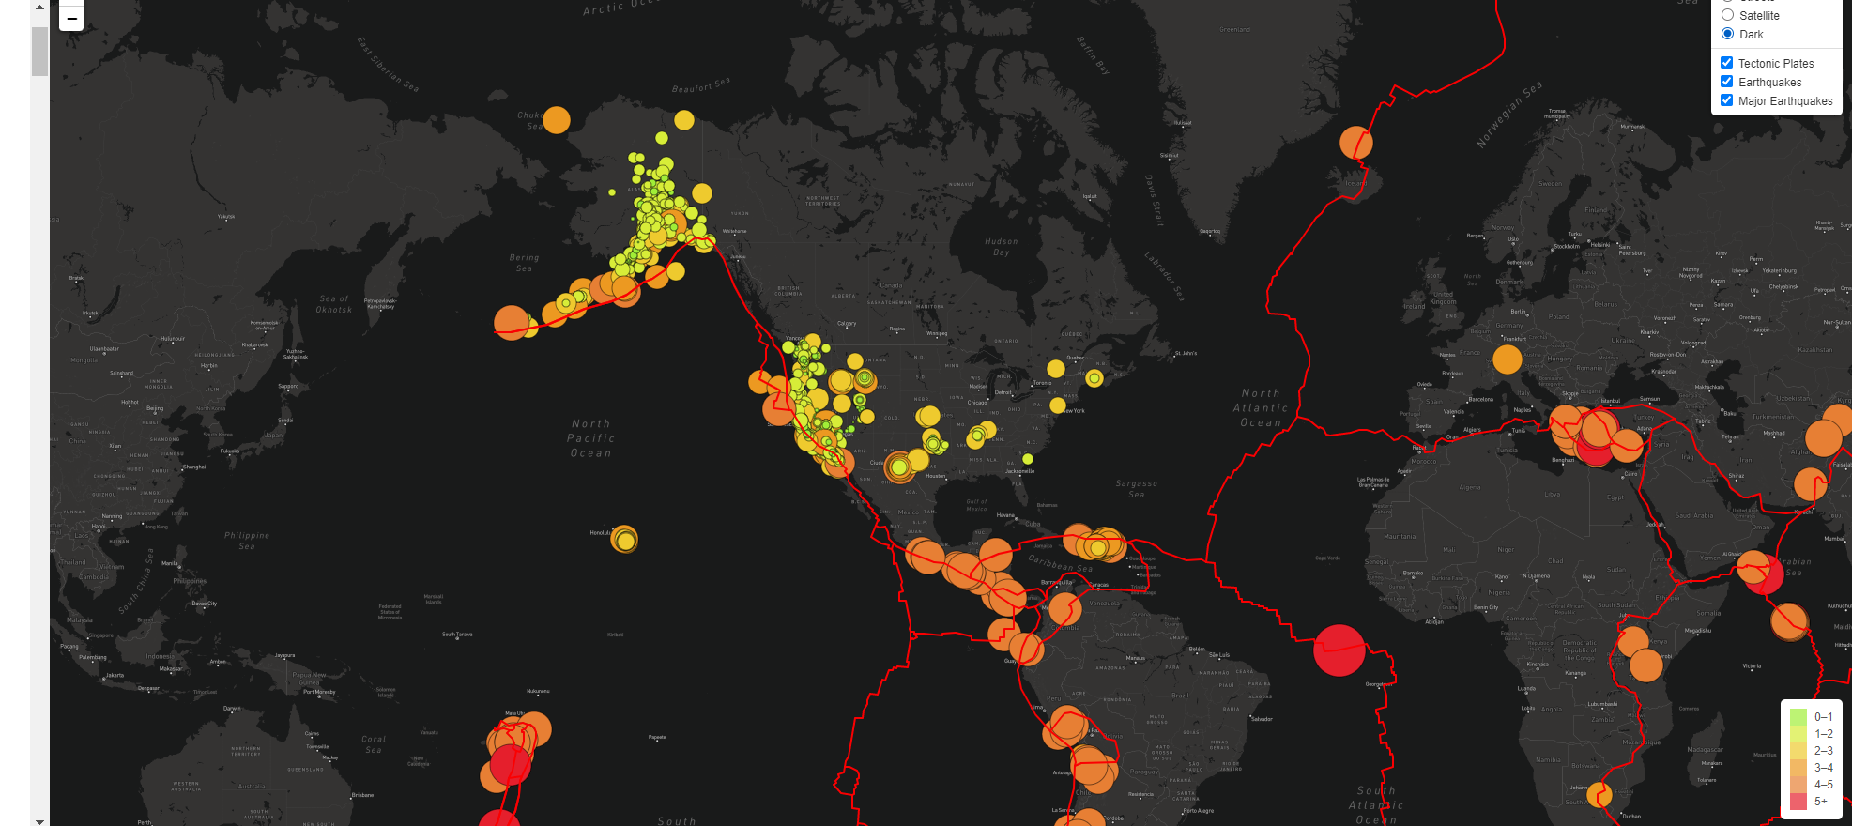
Task: Uncheck the Earthquakes overlay checkbox
Action: 1726,82
